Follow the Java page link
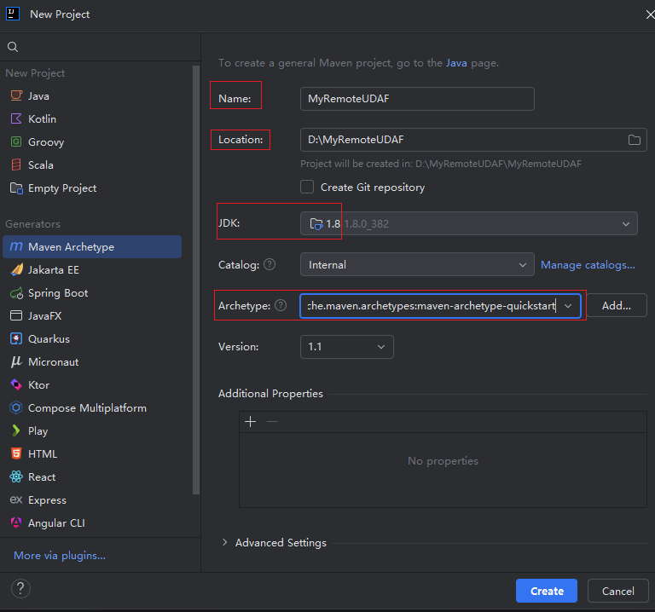 [456, 63]
